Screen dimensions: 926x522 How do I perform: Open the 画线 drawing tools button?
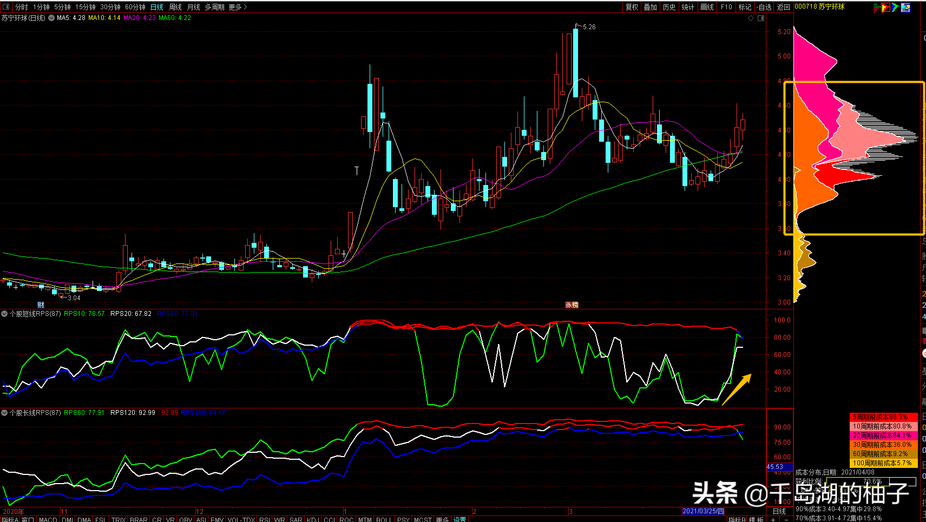tap(707, 7)
